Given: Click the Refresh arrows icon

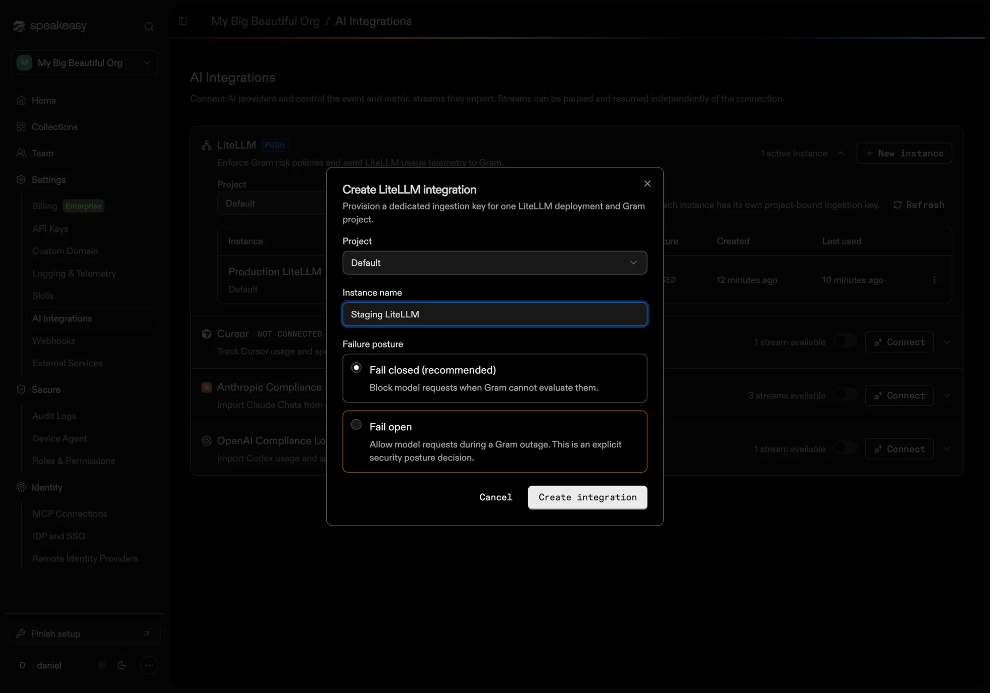Looking at the screenshot, I should coord(897,205).
